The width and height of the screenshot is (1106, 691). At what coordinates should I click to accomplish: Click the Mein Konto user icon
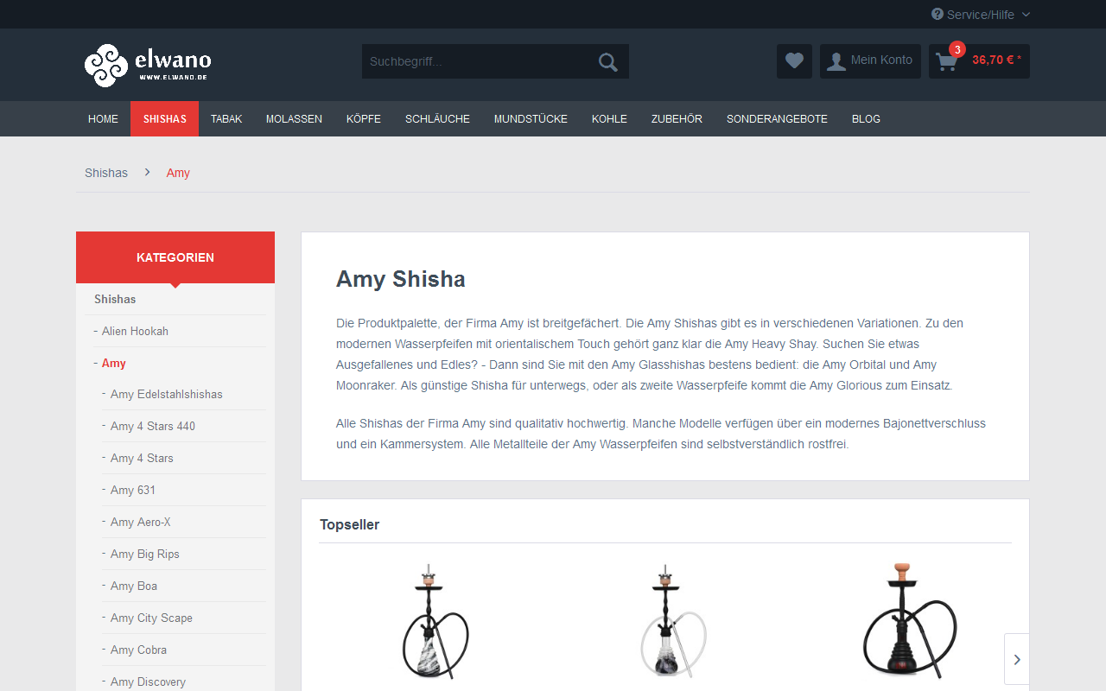pos(836,61)
